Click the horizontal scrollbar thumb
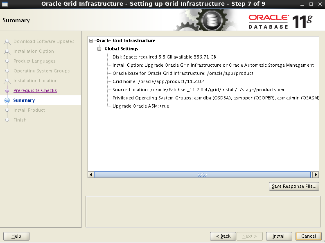325x243 pixels. click(203, 175)
